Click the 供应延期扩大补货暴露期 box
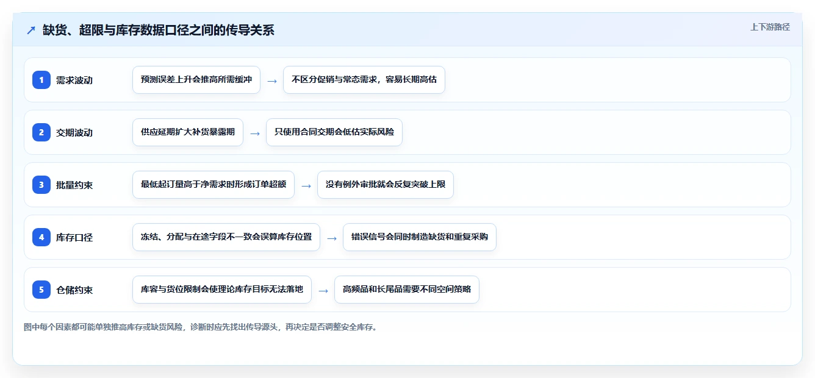The width and height of the screenshot is (815, 378). pos(188,132)
